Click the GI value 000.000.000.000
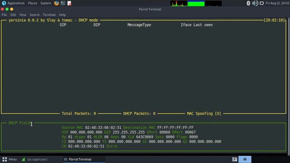290x163 pixels. click(x=205, y=142)
